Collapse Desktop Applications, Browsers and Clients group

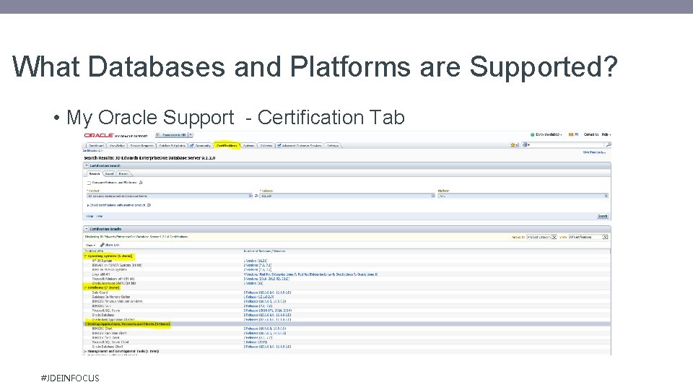tap(85, 324)
